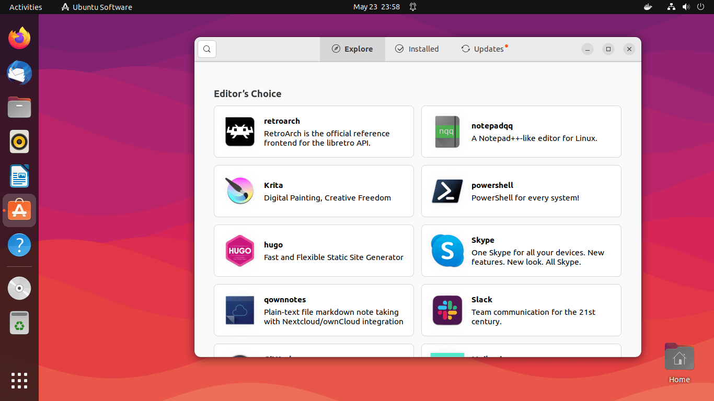Select the Explore tab

[x=352, y=49]
